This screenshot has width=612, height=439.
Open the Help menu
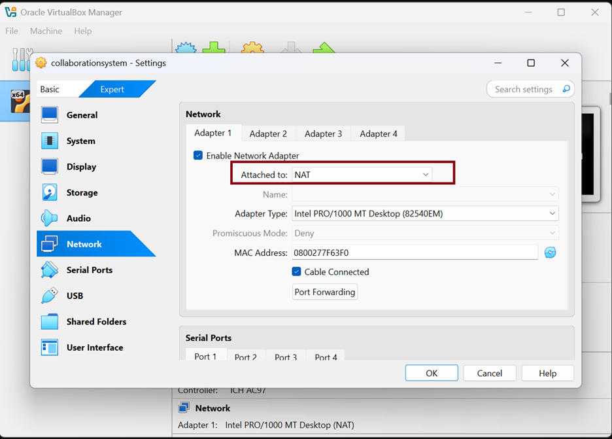(x=83, y=31)
